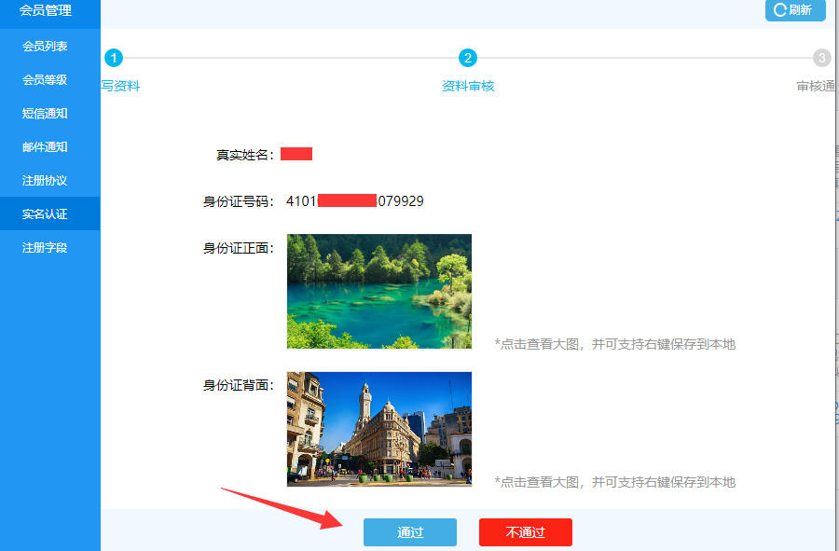
Task: Open the 会员等级 menu item
Action: point(46,80)
